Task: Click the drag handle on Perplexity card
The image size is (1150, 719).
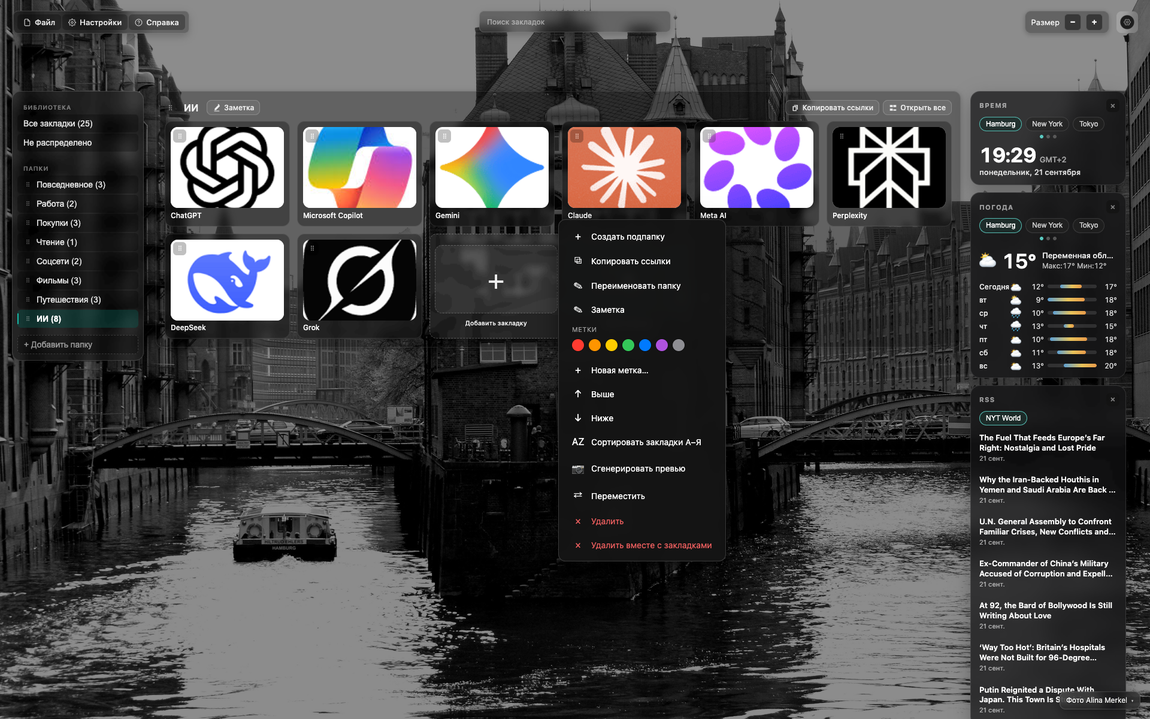Action: [x=842, y=136]
